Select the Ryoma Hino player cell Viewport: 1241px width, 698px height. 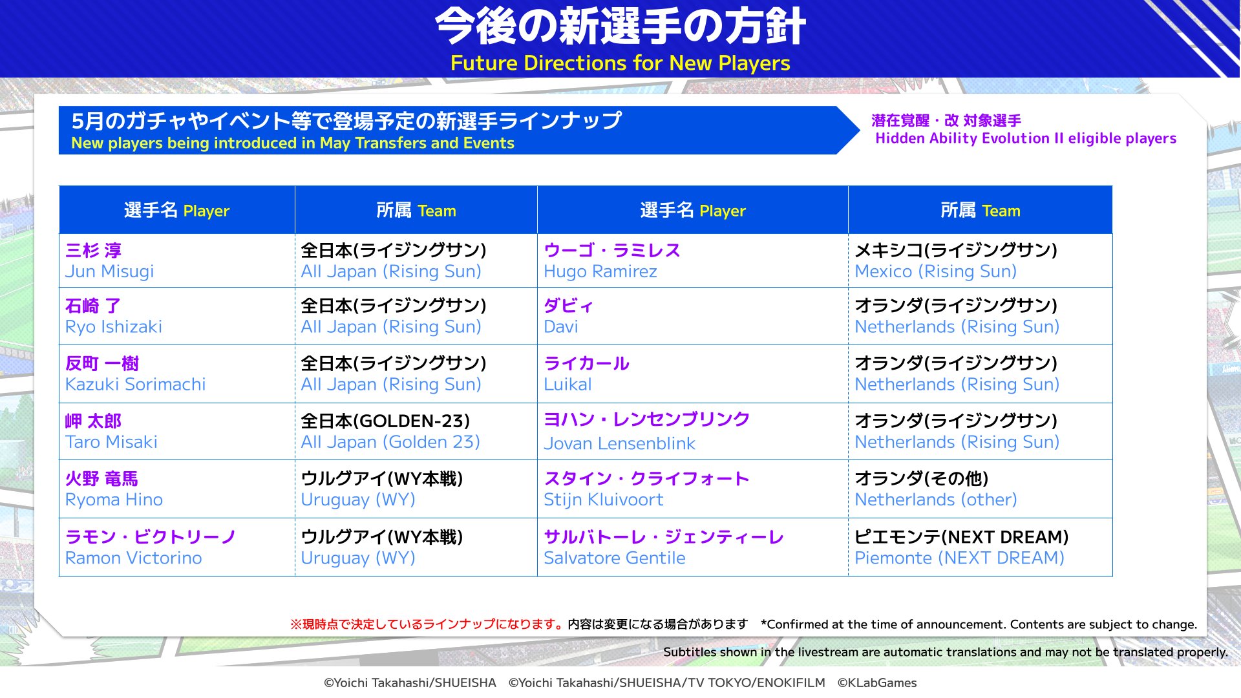(176, 489)
